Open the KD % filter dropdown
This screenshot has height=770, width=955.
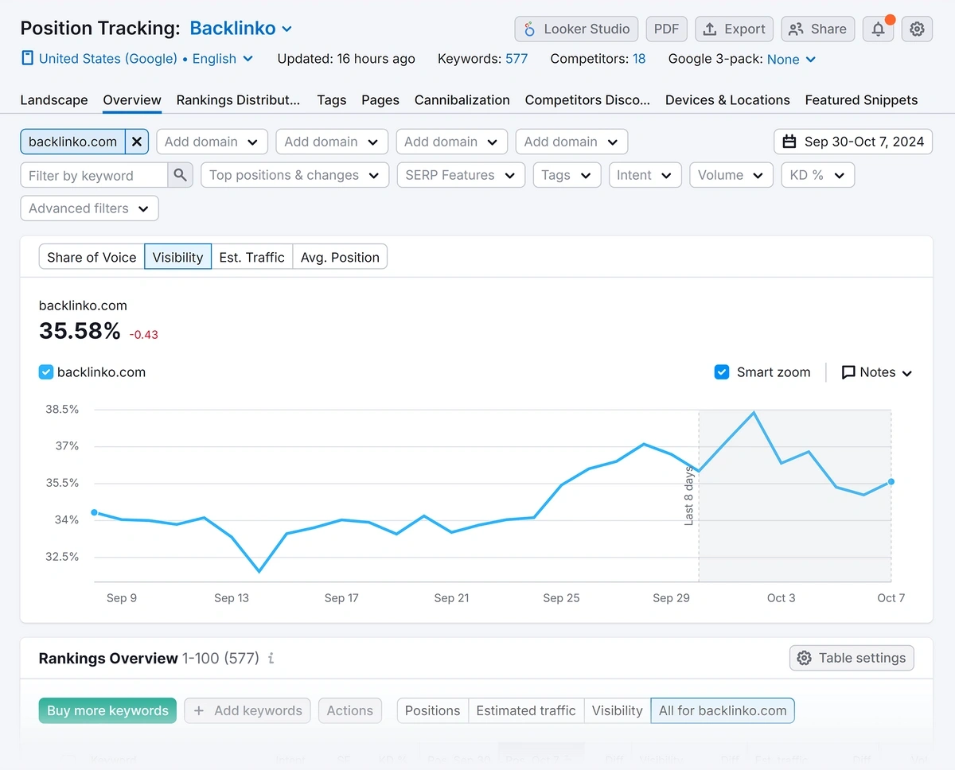pyautogui.click(x=817, y=175)
